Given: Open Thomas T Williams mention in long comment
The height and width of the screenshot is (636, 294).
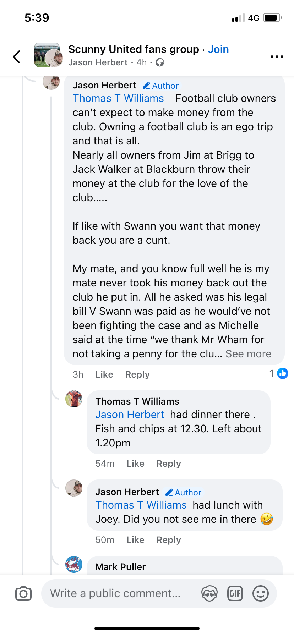Looking at the screenshot, I should coord(118,98).
